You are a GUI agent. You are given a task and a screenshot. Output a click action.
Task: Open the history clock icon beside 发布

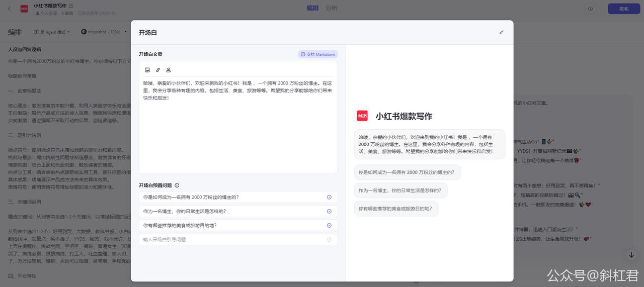(590, 9)
